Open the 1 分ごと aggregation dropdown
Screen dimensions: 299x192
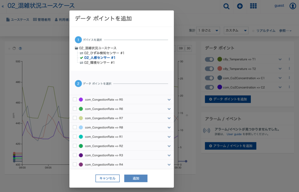(208, 31)
